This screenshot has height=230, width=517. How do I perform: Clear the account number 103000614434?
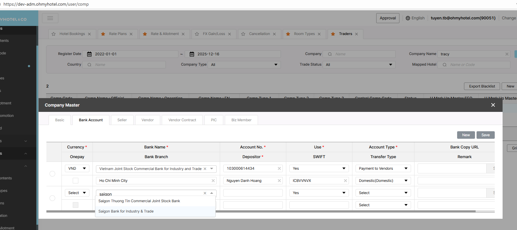279,168
